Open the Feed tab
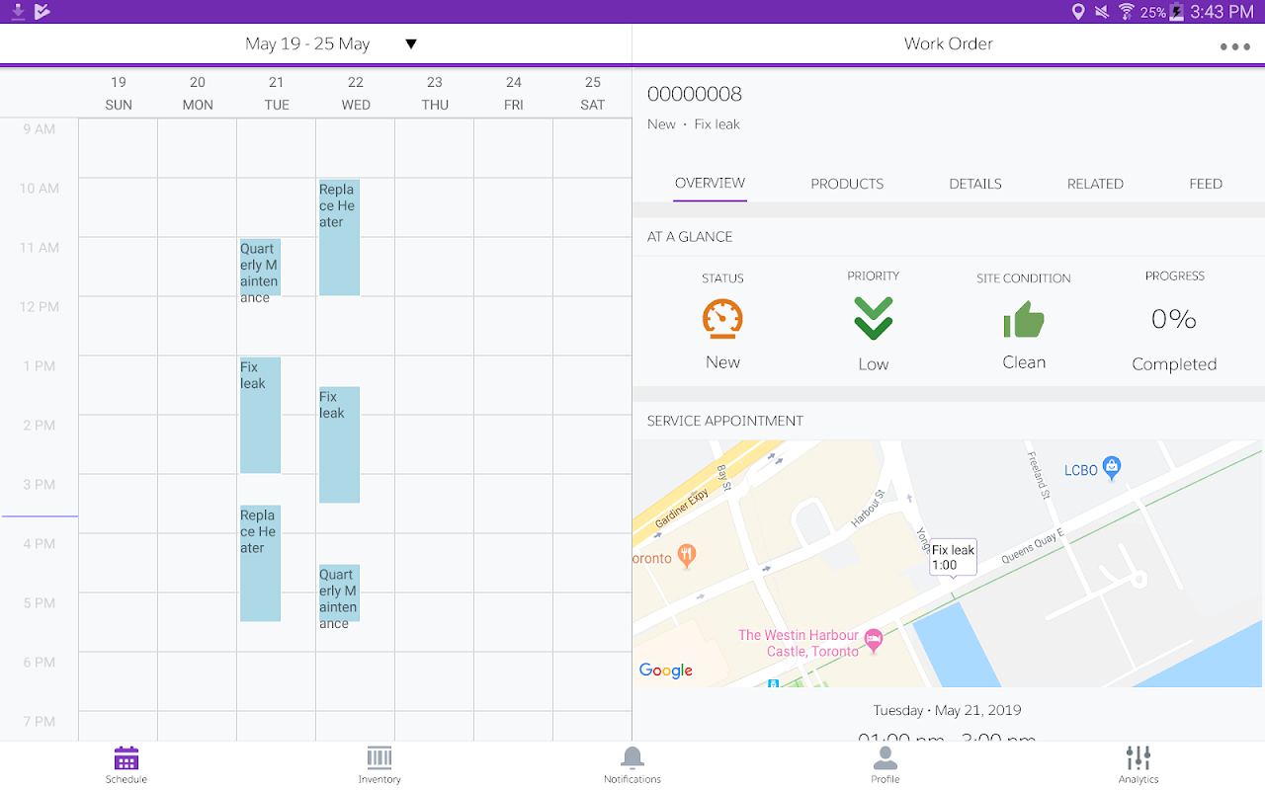Viewport: 1265px width, 790px height. (x=1206, y=184)
